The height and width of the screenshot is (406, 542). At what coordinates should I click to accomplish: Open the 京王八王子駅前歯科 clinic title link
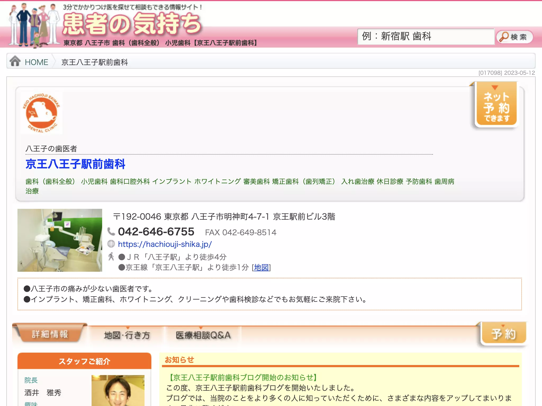(75, 164)
